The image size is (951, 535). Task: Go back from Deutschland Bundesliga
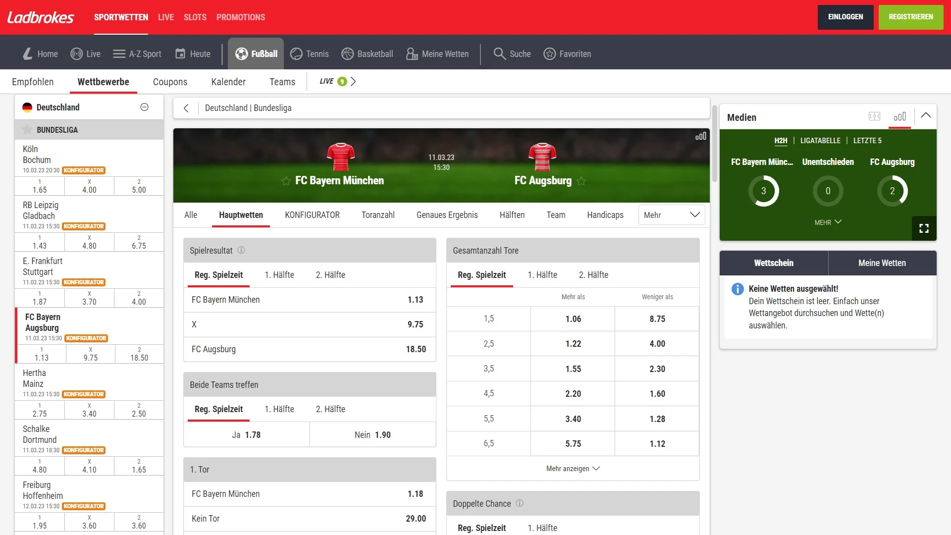coord(186,108)
